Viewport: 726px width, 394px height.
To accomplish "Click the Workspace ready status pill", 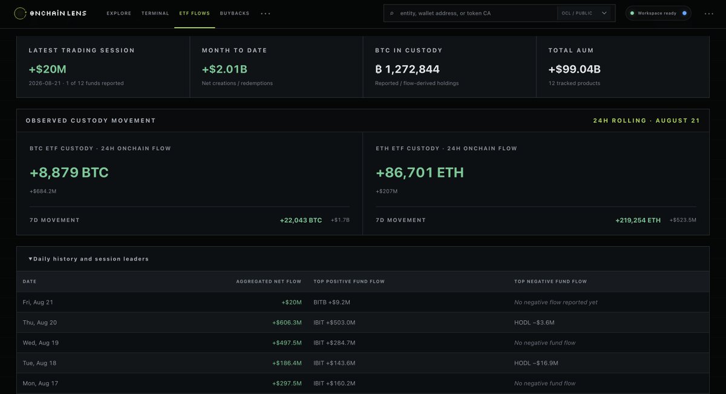I will pos(658,13).
